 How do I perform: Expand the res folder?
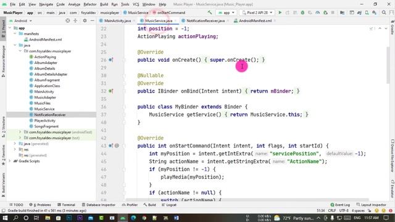coord(15,149)
